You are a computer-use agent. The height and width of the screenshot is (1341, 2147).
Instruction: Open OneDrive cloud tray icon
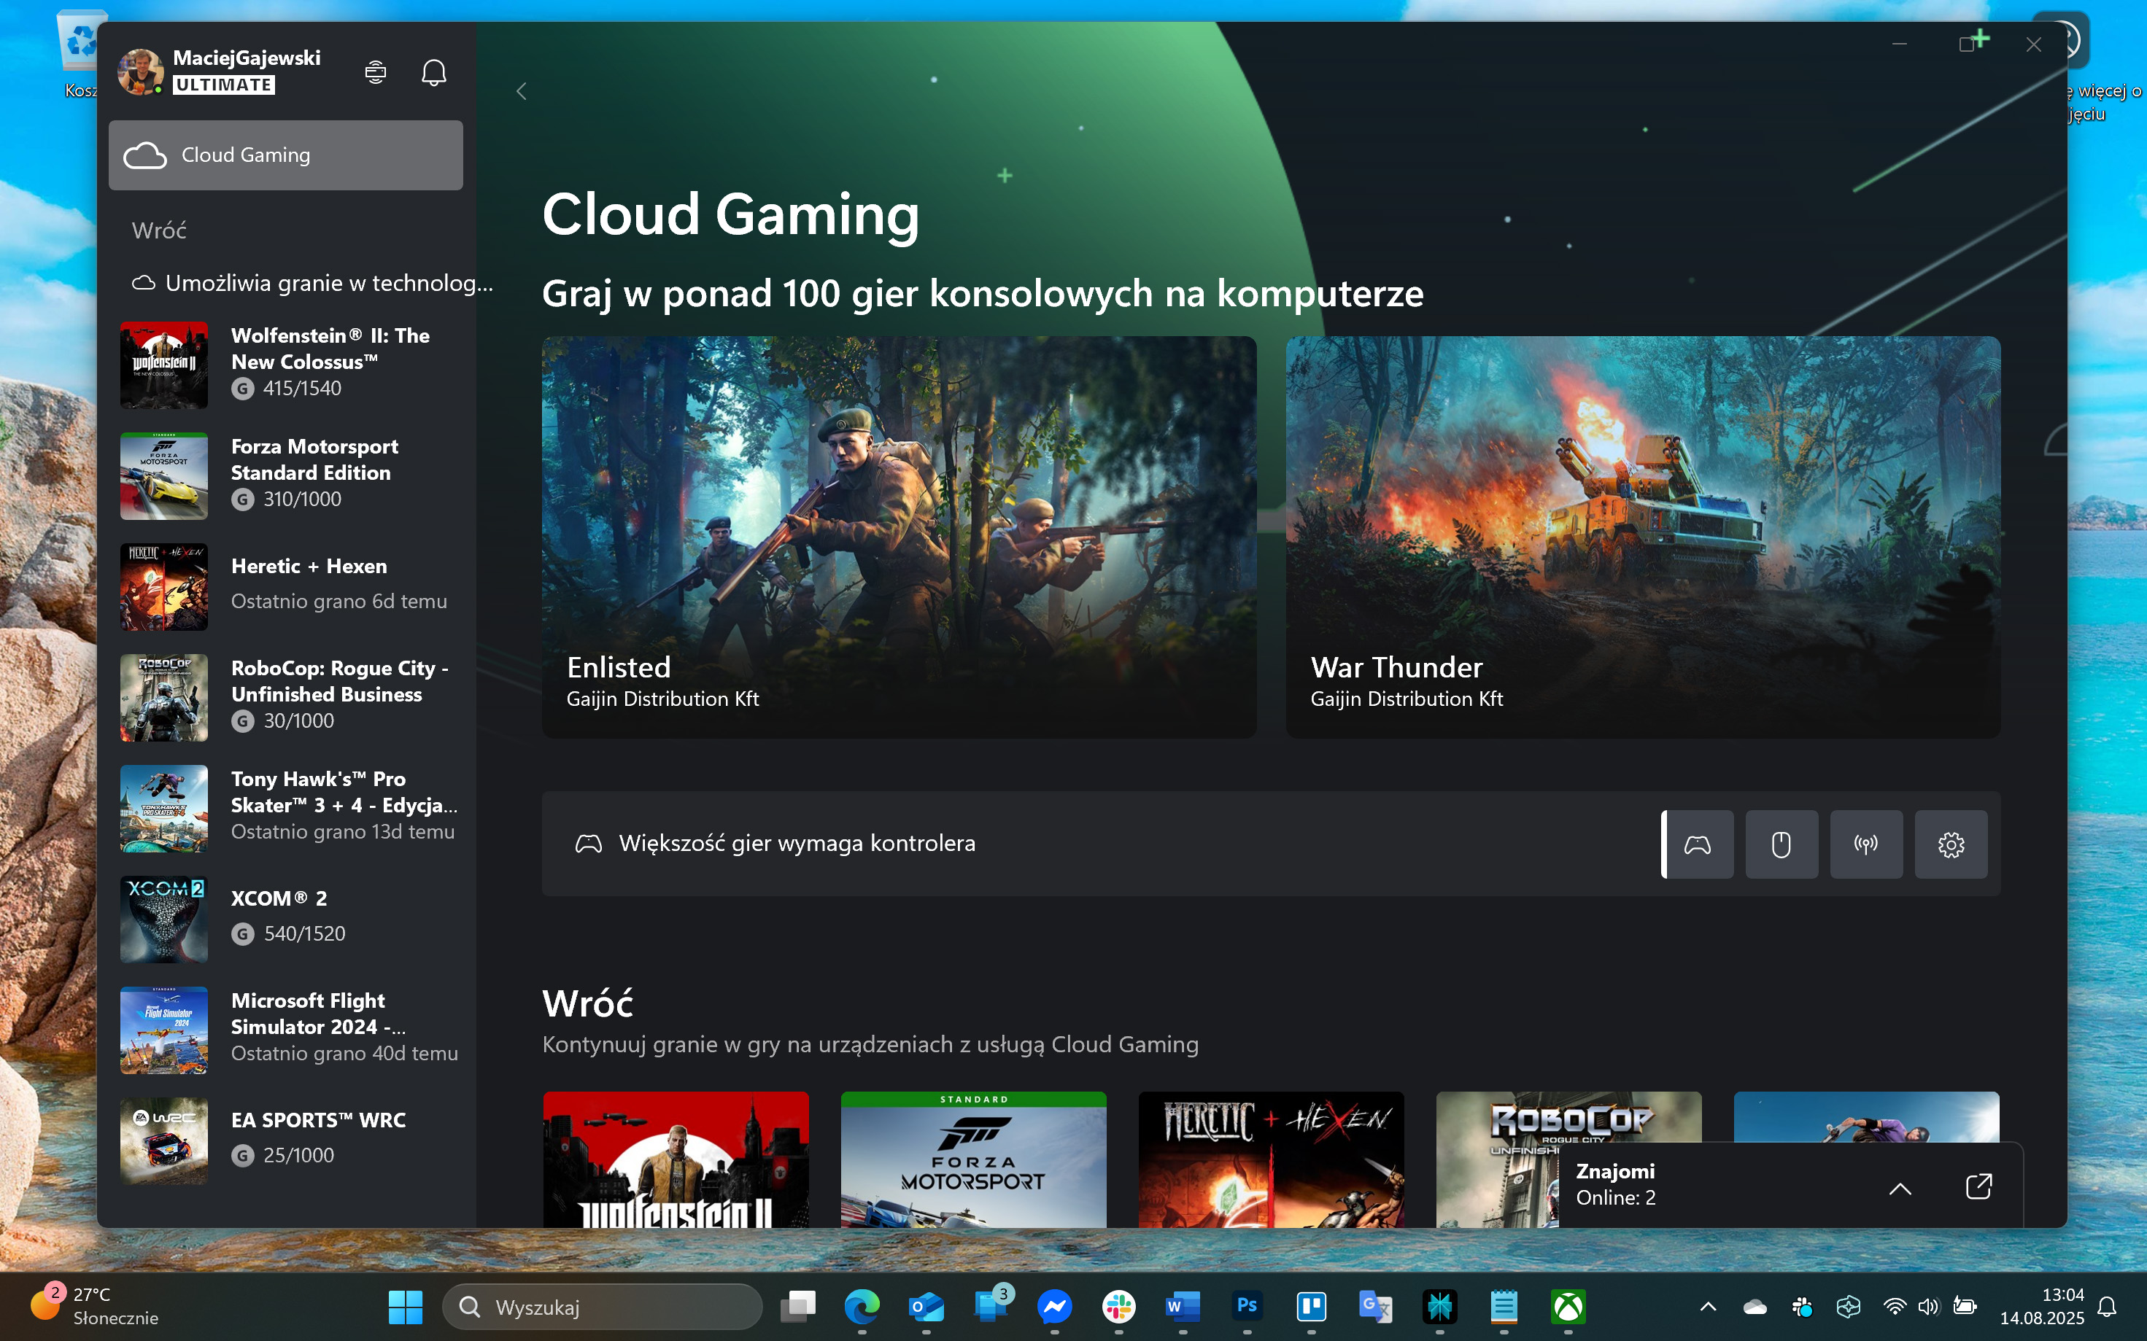click(1755, 1307)
